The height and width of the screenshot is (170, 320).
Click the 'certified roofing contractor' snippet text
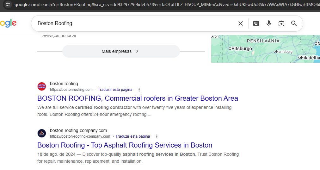(103, 107)
